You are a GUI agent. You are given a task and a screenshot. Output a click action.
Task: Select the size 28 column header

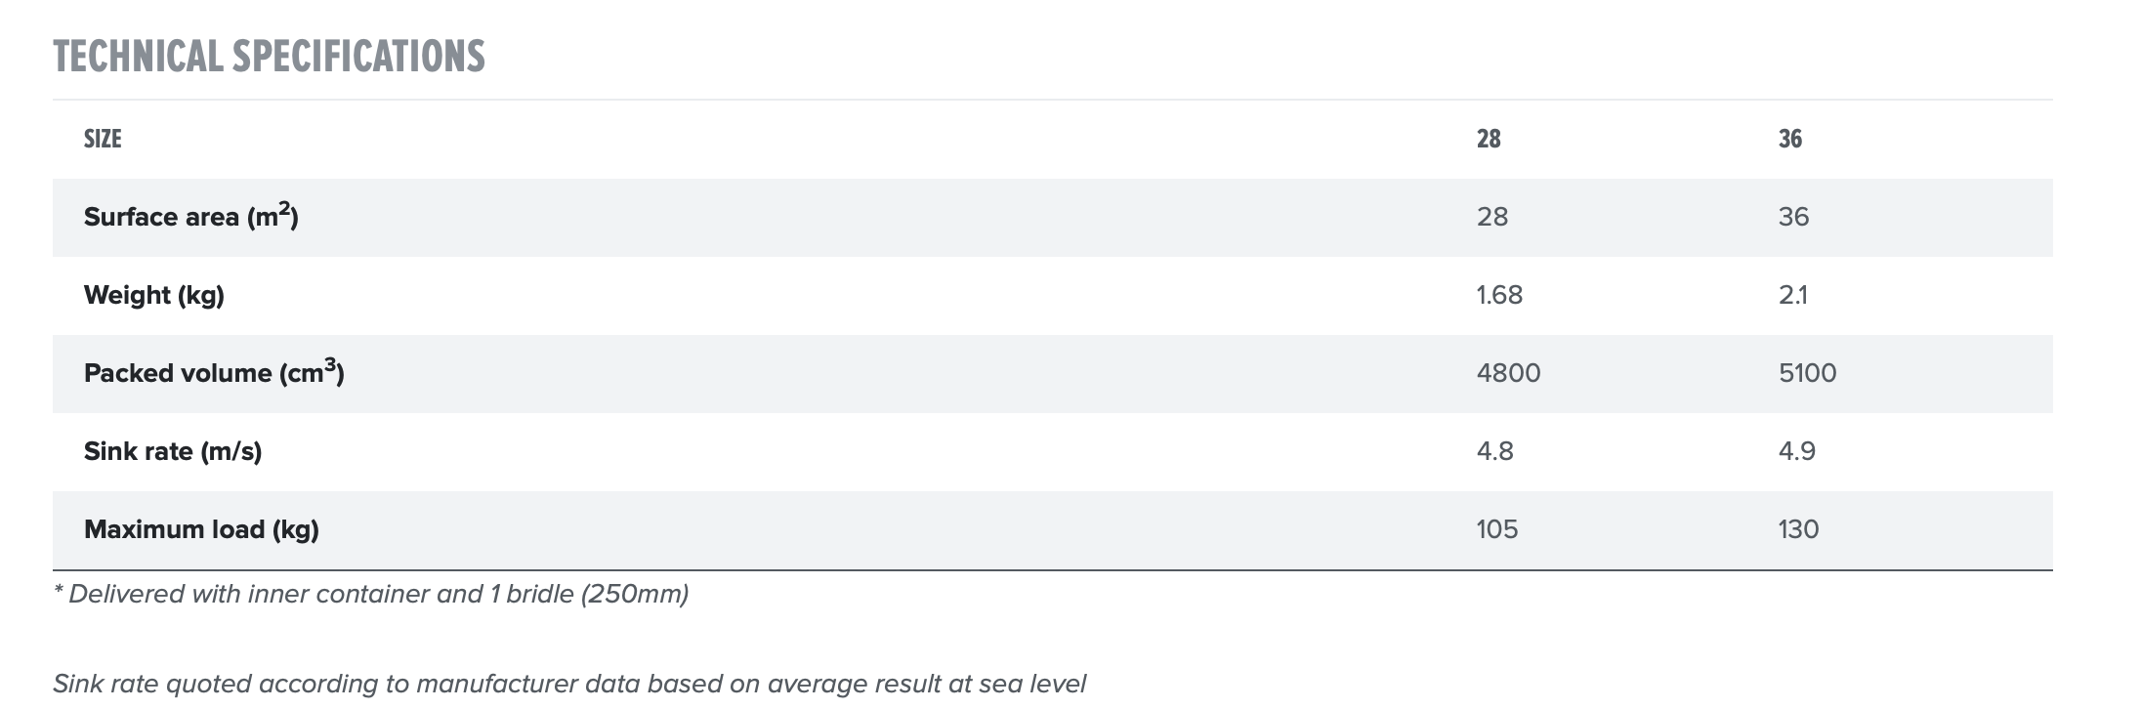click(x=1488, y=139)
